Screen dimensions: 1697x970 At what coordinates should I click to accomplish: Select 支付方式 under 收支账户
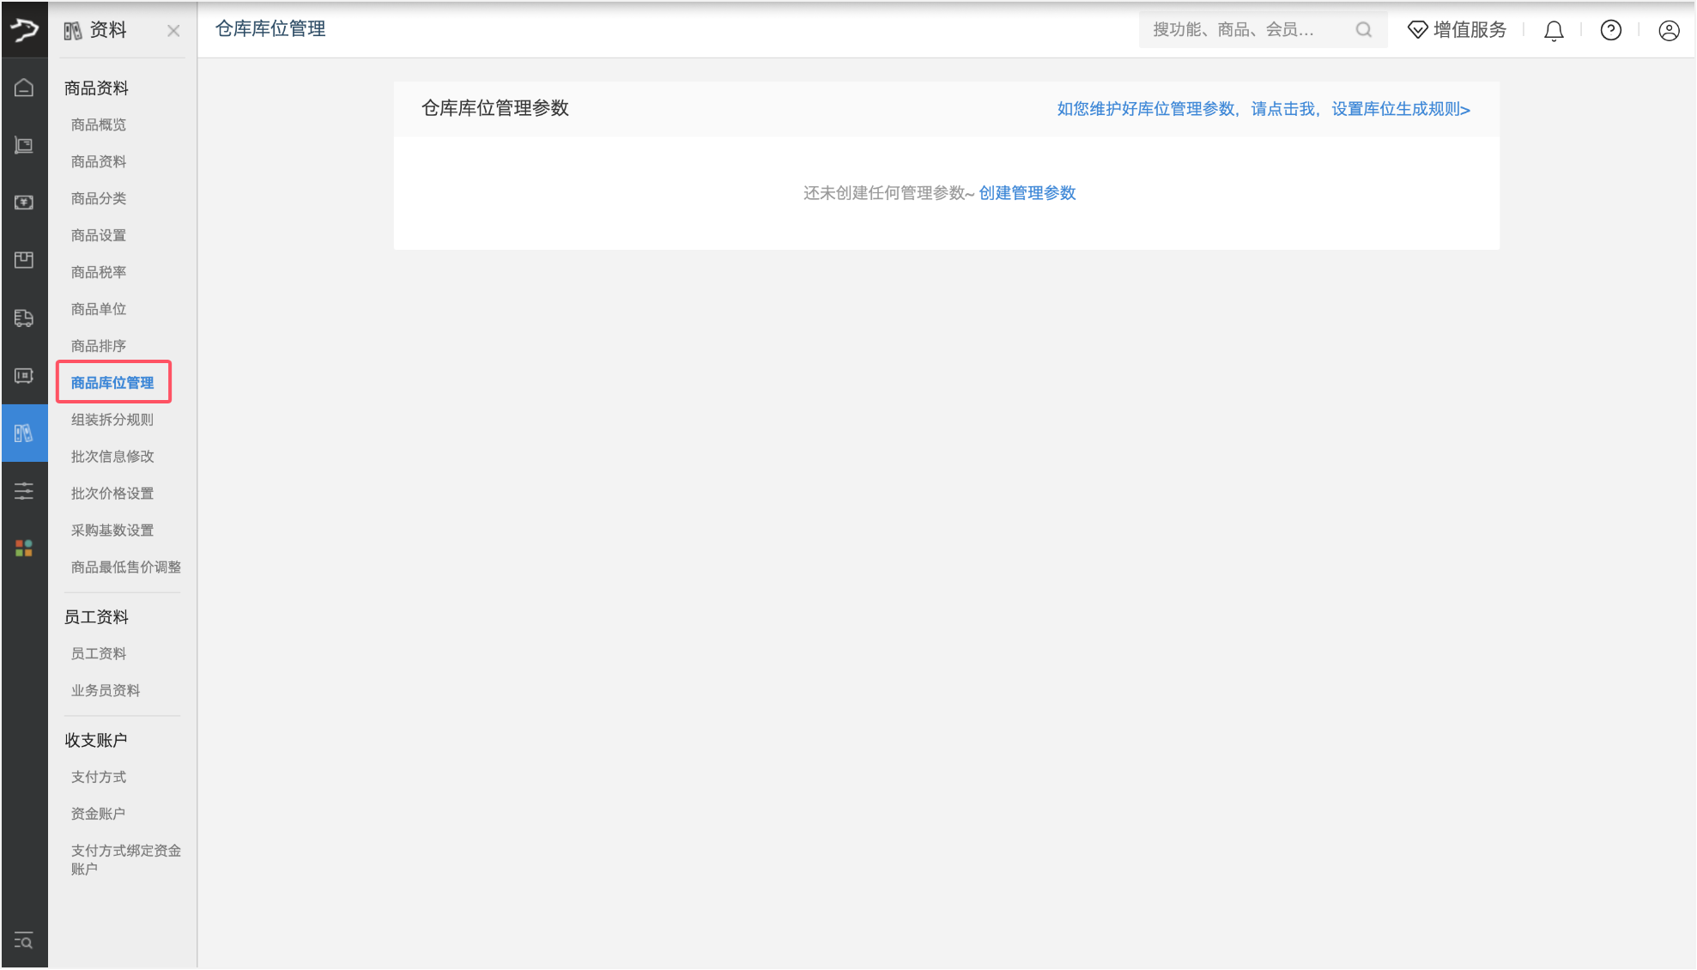(x=98, y=776)
